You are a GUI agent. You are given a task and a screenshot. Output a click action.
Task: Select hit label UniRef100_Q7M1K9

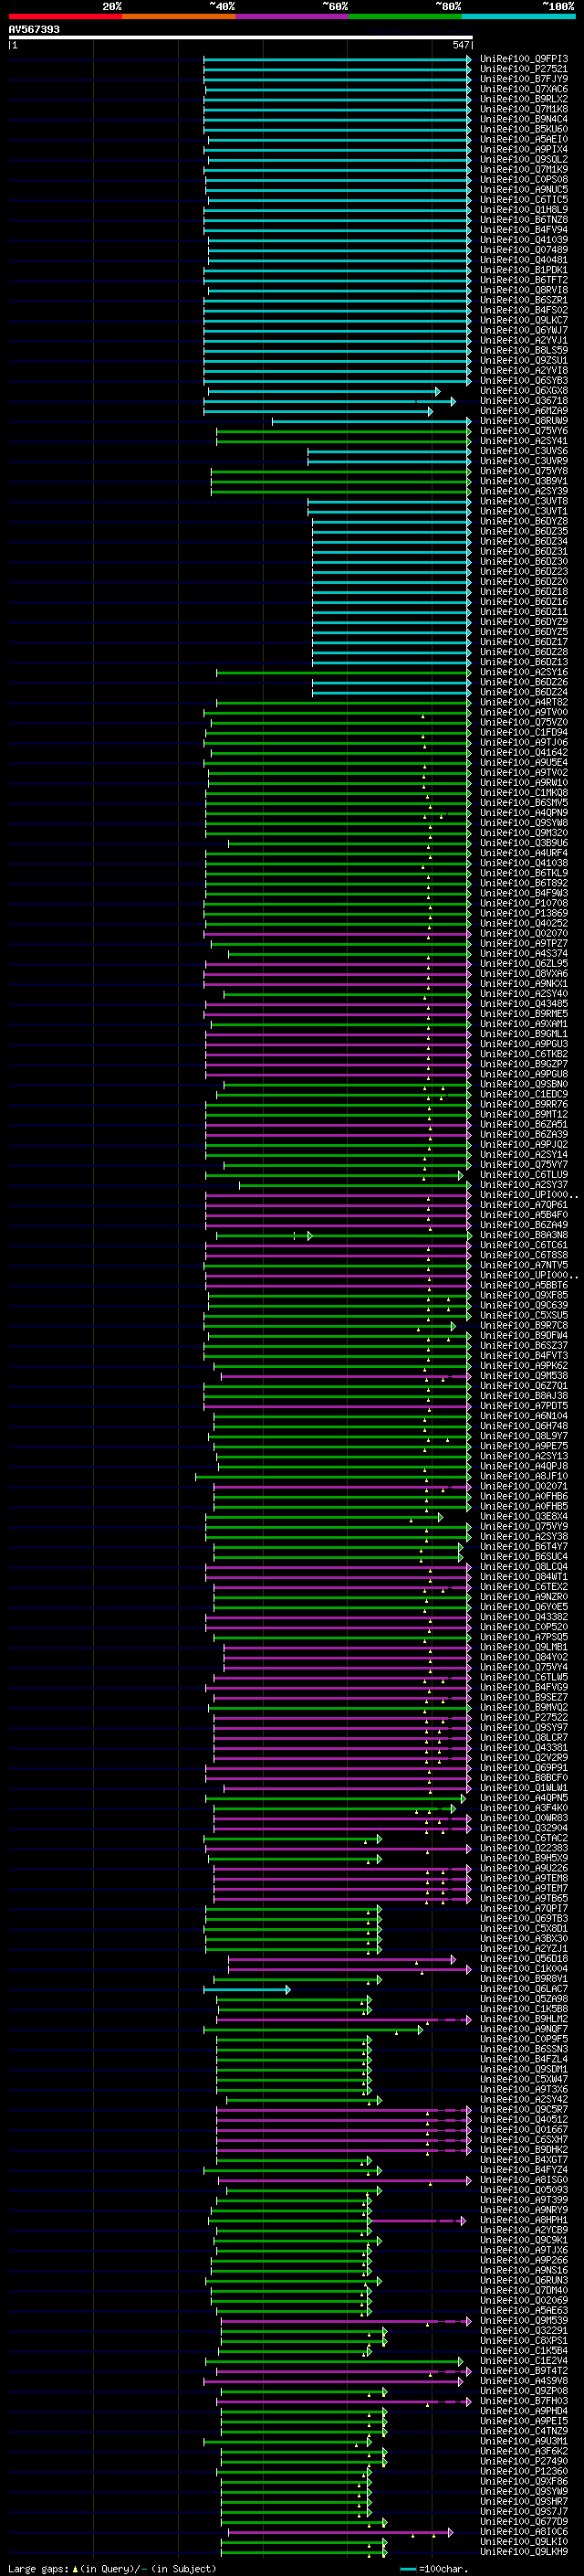[x=524, y=169]
